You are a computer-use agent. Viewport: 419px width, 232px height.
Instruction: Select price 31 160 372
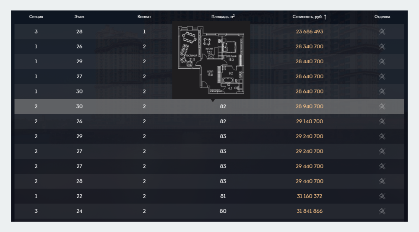pos(310,196)
